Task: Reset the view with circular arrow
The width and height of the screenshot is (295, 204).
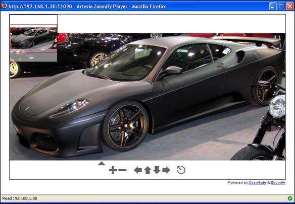Action: [x=181, y=170]
